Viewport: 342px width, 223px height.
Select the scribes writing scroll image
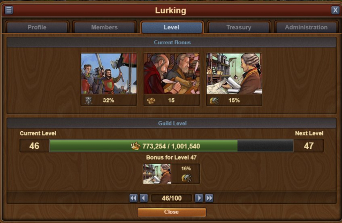(171, 74)
